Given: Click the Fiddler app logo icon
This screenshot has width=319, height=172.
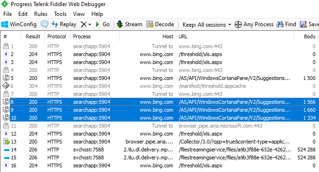Looking at the screenshot, I should pyautogui.click(x=5, y=4).
